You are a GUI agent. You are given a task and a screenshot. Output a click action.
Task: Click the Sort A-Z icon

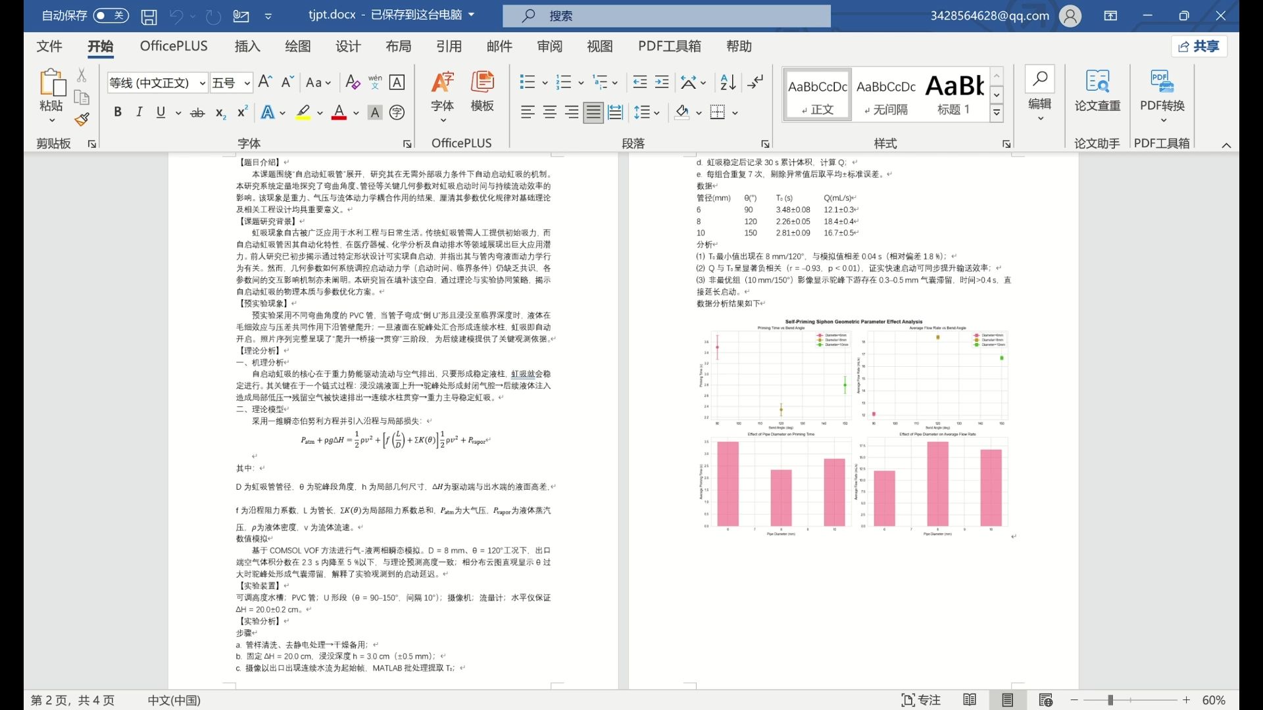click(x=728, y=82)
